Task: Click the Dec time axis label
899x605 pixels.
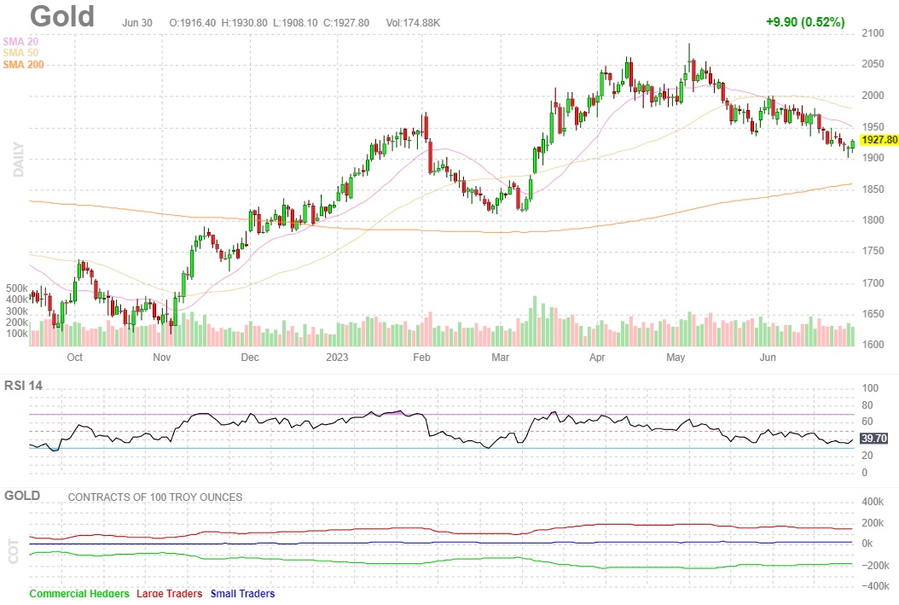Action: 250,358
